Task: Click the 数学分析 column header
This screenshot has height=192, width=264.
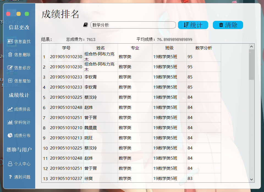Action: tap(204, 48)
